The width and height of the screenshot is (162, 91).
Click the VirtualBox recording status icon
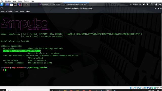click(148, 88)
